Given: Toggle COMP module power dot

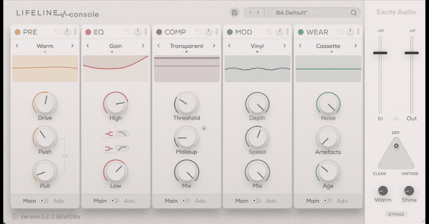Looking at the screenshot, I should [x=159, y=32].
